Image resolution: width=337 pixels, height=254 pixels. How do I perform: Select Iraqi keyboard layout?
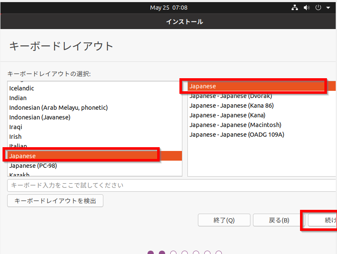(16, 127)
